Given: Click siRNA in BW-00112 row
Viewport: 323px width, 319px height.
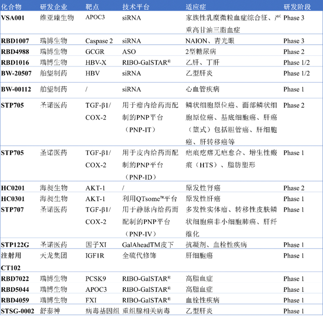Looking at the screenshot, I should tap(132, 89).
